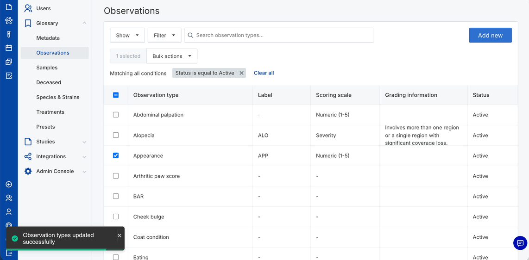Go to Species & Strains page

[x=58, y=97]
